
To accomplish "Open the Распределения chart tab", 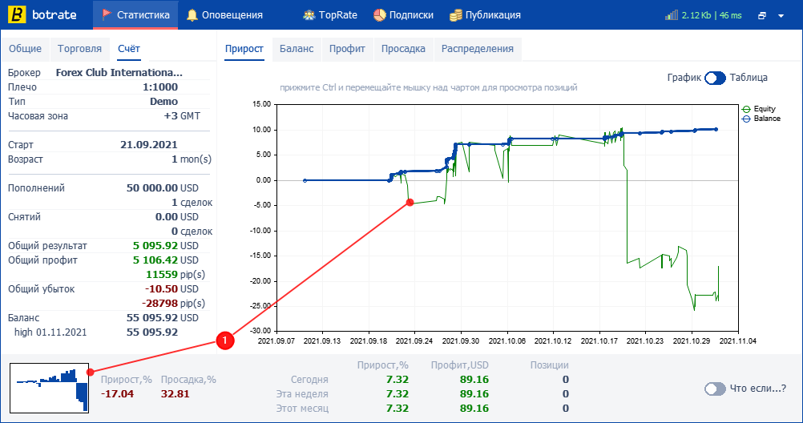I will pyautogui.click(x=478, y=49).
